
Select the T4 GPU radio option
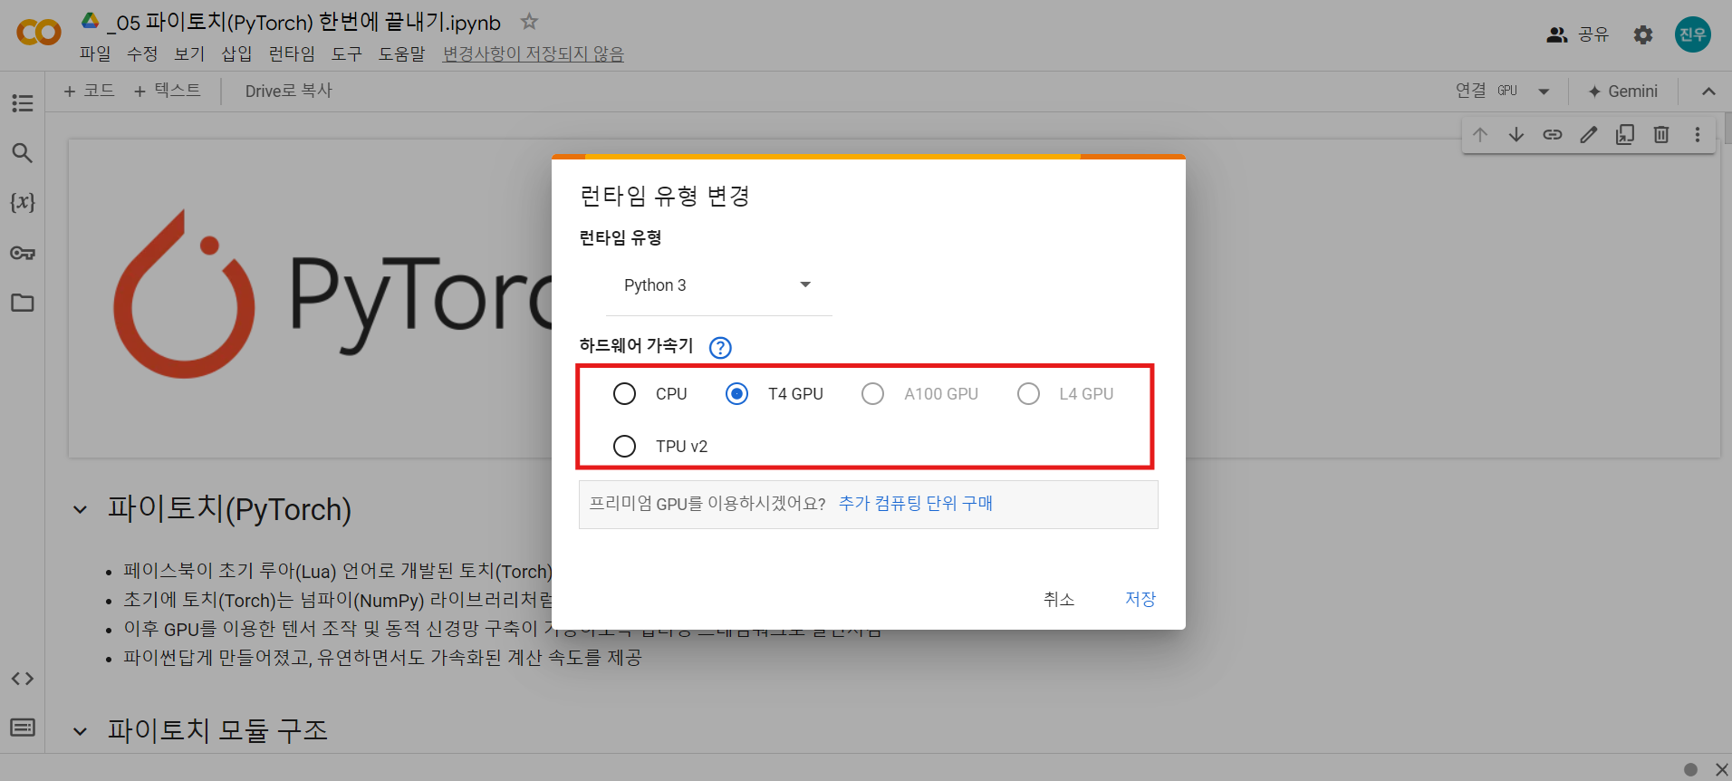(736, 394)
